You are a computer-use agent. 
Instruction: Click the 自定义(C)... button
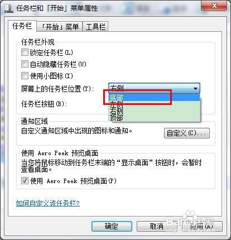pyautogui.click(x=187, y=133)
